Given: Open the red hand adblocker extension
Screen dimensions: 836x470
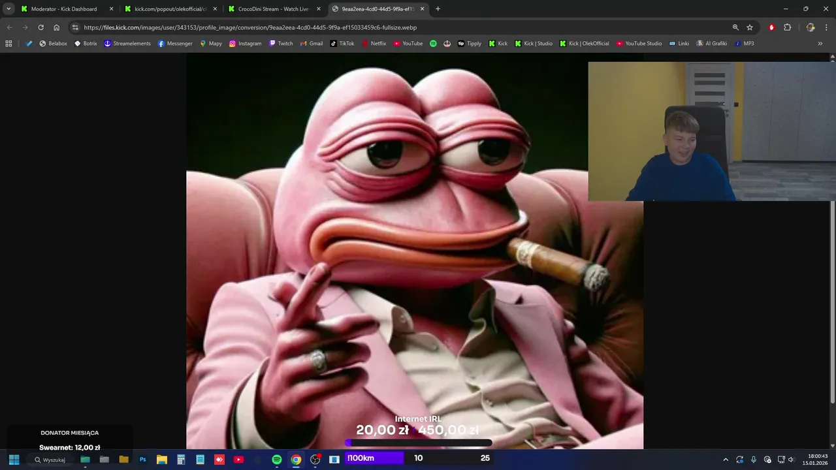Looking at the screenshot, I should point(772,27).
